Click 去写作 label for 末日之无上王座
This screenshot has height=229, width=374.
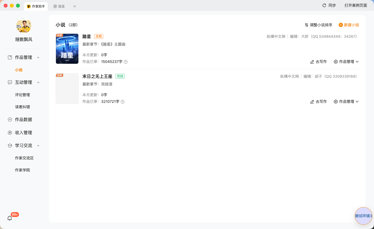click(x=321, y=102)
